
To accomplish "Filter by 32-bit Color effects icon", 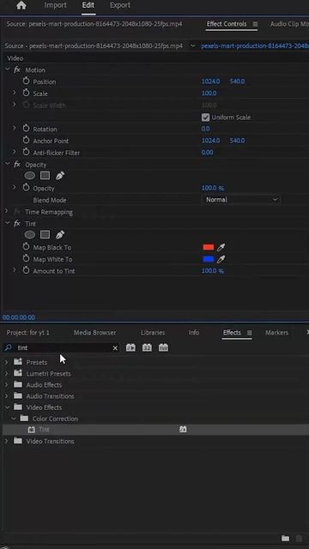I will tap(147, 347).
